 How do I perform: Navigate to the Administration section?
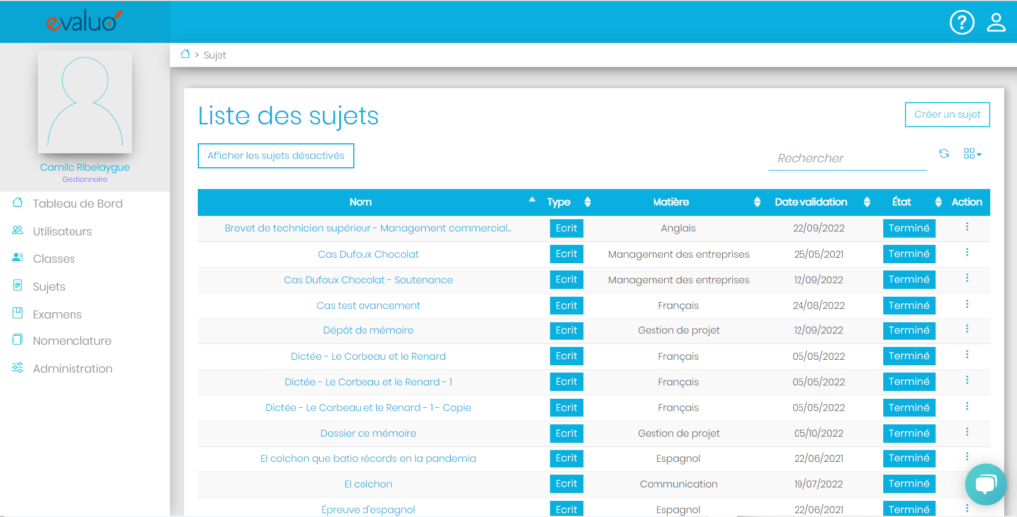tap(73, 368)
